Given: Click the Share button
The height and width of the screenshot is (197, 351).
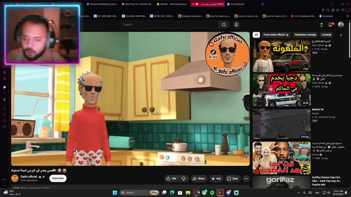Looking at the screenshot, I should pos(199,179).
